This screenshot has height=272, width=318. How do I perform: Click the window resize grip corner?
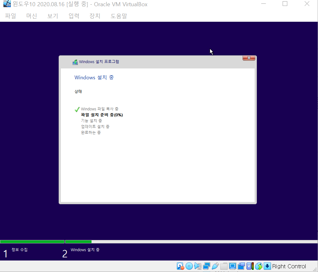[x=315, y=270]
